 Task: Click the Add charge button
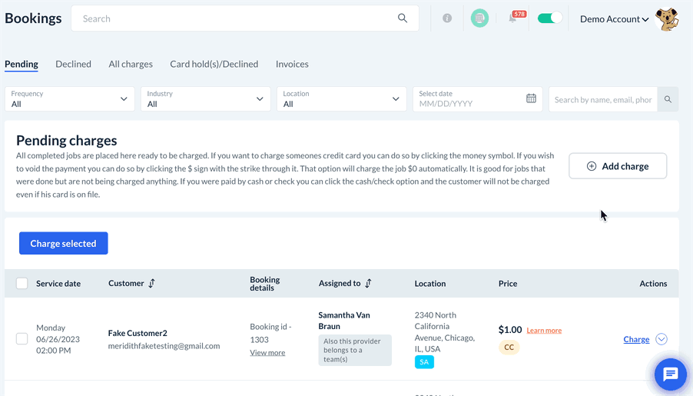click(618, 166)
